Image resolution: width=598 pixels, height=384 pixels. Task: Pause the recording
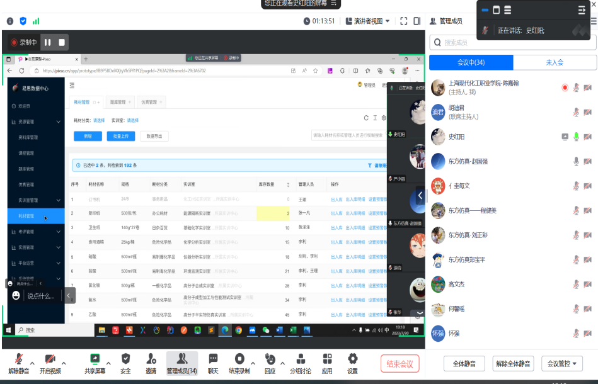(48, 42)
